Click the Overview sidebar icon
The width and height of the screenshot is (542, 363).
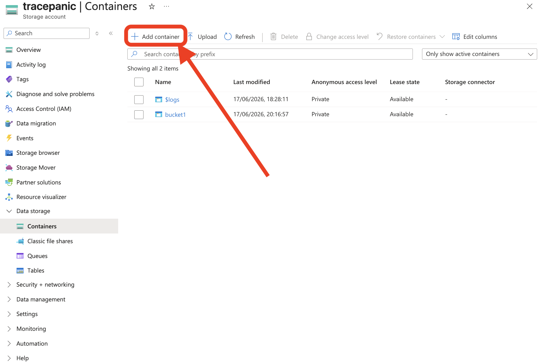coord(9,50)
